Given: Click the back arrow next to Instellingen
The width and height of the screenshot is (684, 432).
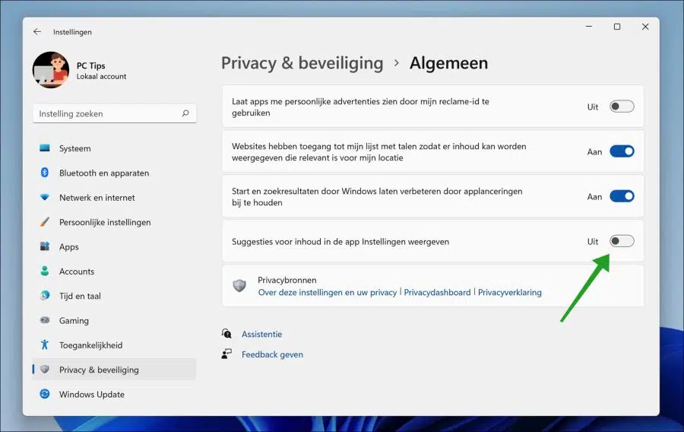Looking at the screenshot, I should 37,32.
